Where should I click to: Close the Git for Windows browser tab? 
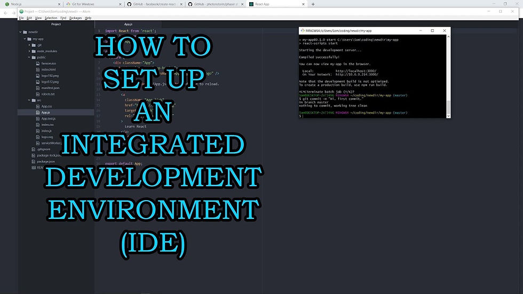pyautogui.click(x=120, y=4)
